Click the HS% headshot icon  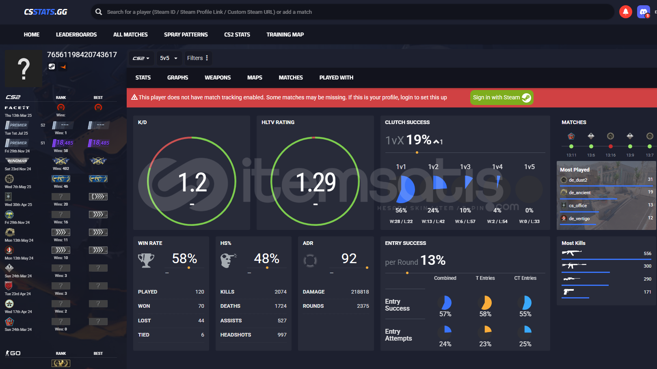tap(229, 260)
